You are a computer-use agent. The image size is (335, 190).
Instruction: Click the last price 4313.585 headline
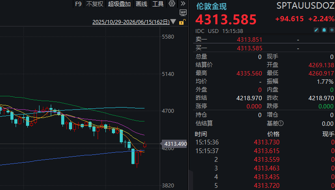[x=226, y=20]
